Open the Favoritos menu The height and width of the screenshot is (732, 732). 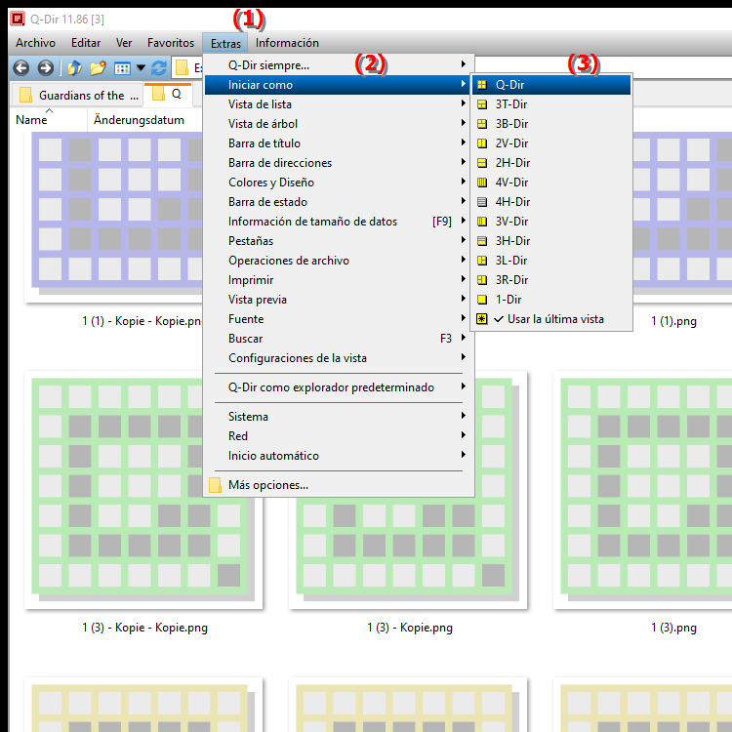pos(171,43)
